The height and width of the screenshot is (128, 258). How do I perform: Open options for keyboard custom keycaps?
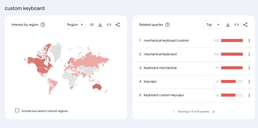pos(249,95)
